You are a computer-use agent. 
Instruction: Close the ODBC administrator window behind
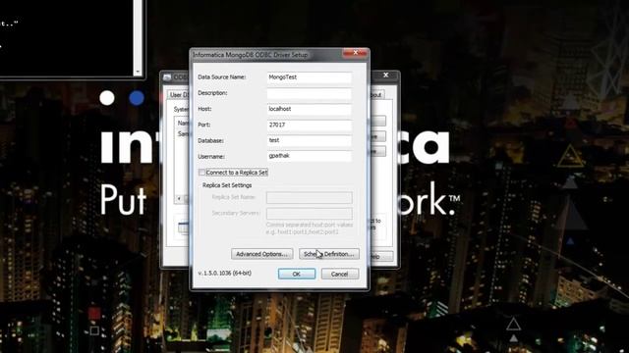point(386,76)
